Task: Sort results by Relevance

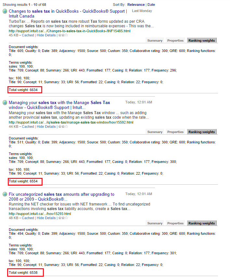Action: [x=136, y=5]
